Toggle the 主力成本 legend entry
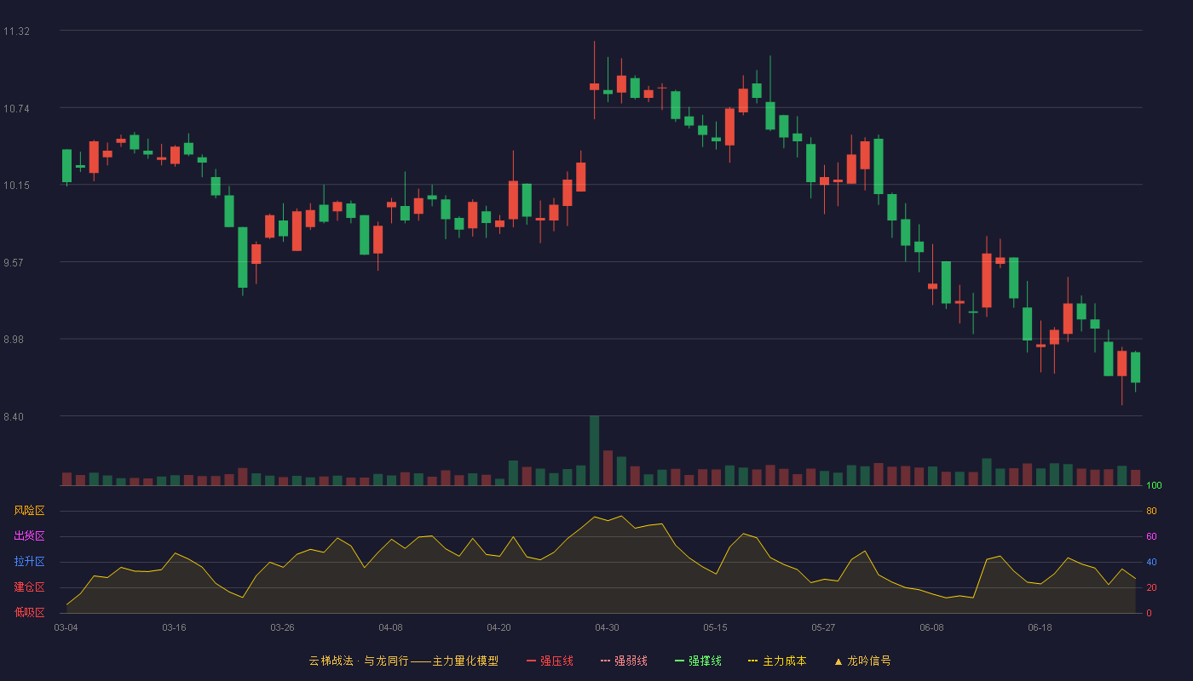 (x=776, y=661)
